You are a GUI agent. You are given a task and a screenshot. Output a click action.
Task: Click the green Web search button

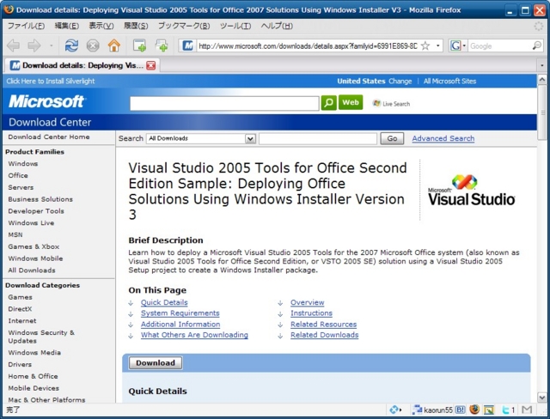point(351,102)
